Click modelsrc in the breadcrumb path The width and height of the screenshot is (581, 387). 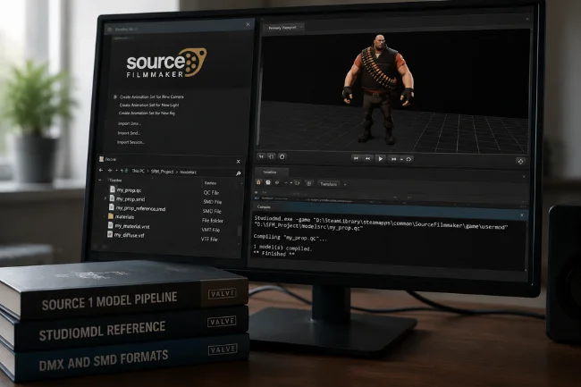pyautogui.click(x=189, y=172)
